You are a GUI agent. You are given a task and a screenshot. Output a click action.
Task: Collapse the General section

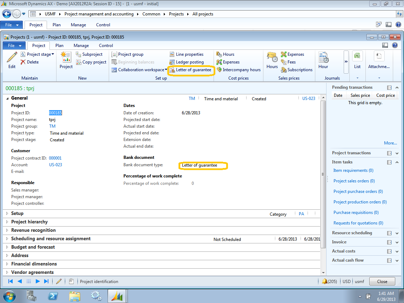coord(7,98)
